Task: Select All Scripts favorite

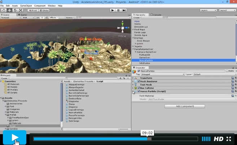Action: coord(12,93)
